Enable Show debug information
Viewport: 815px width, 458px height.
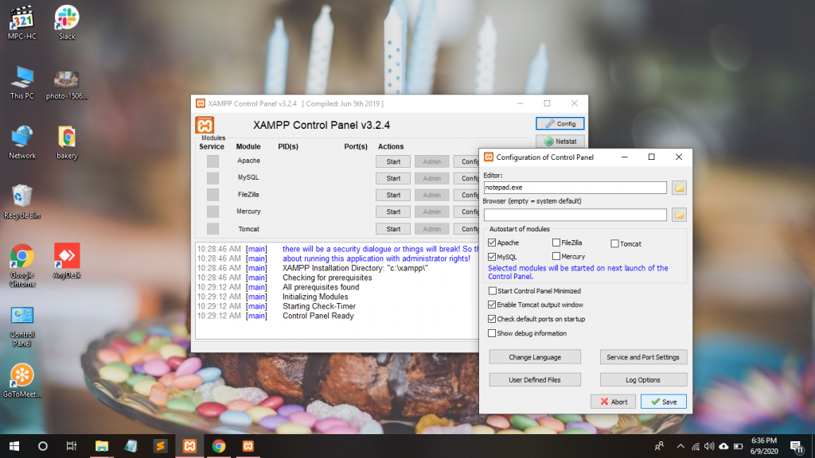coord(492,333)
